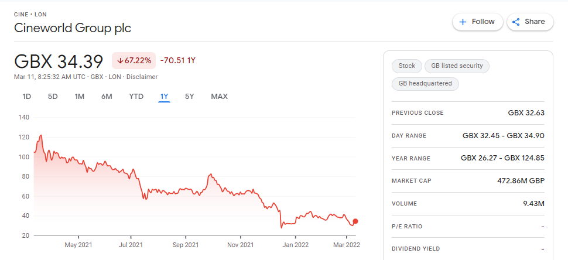Image resolution: width=568 pixels, height=260 pixels.
Task: Click the GB listed security chip
Action: coord(457,66)
